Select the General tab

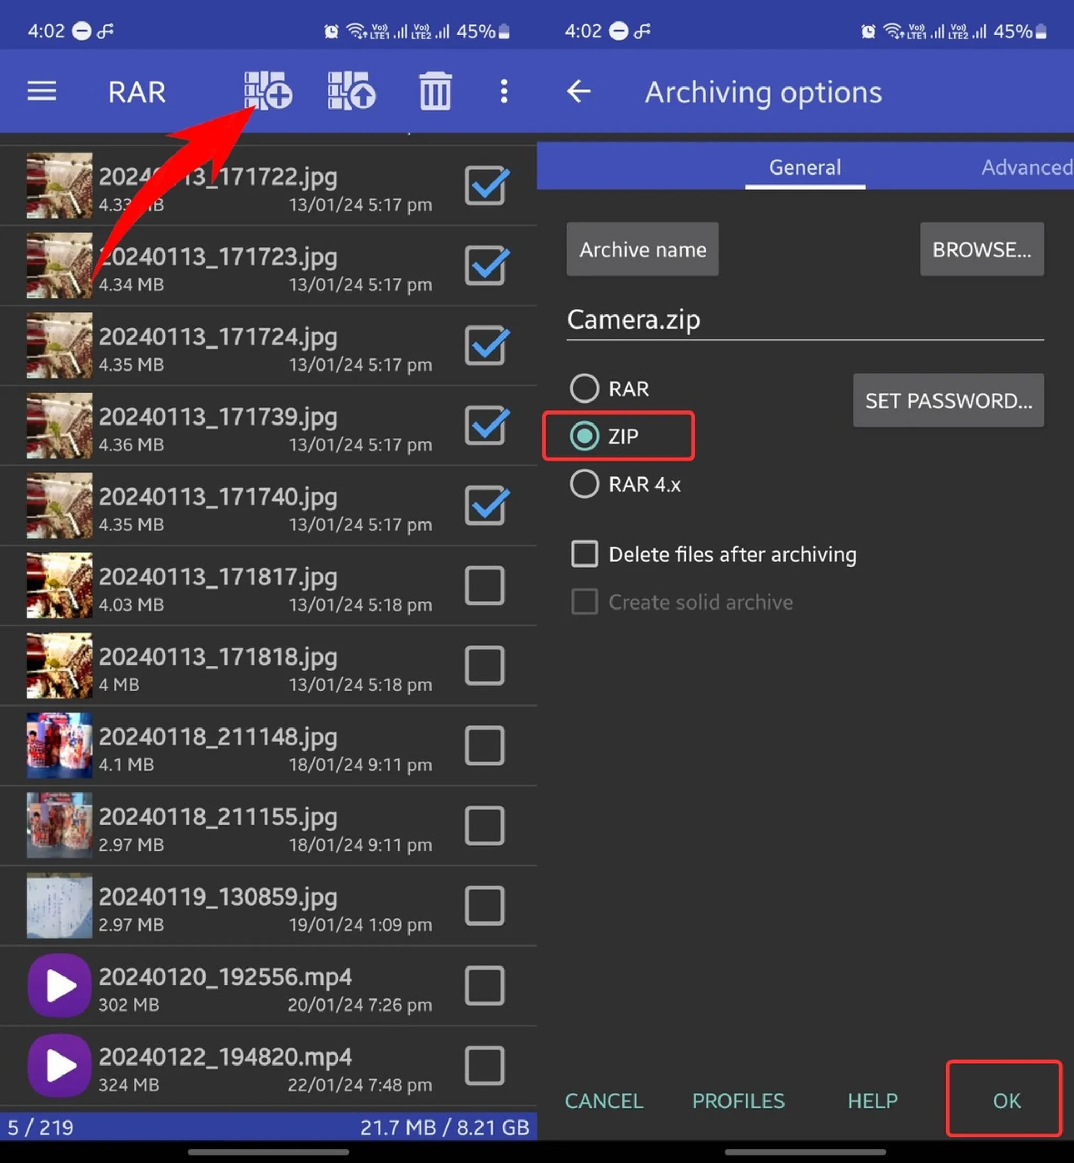coord(805,167)
